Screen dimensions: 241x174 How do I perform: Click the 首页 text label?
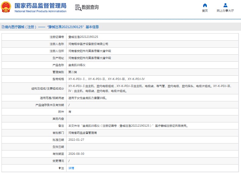[205, 11]
